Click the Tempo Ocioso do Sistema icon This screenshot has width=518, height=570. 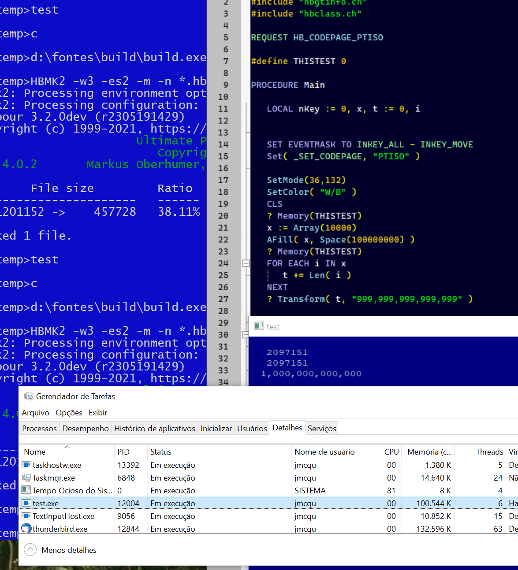tap(26, 491)
